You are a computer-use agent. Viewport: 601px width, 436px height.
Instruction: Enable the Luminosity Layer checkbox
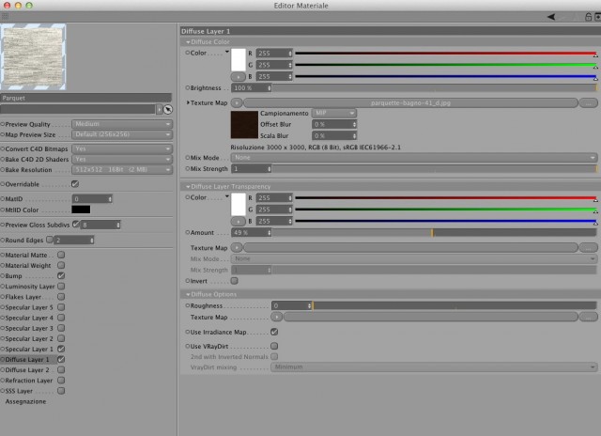click(x=61, y=286)
